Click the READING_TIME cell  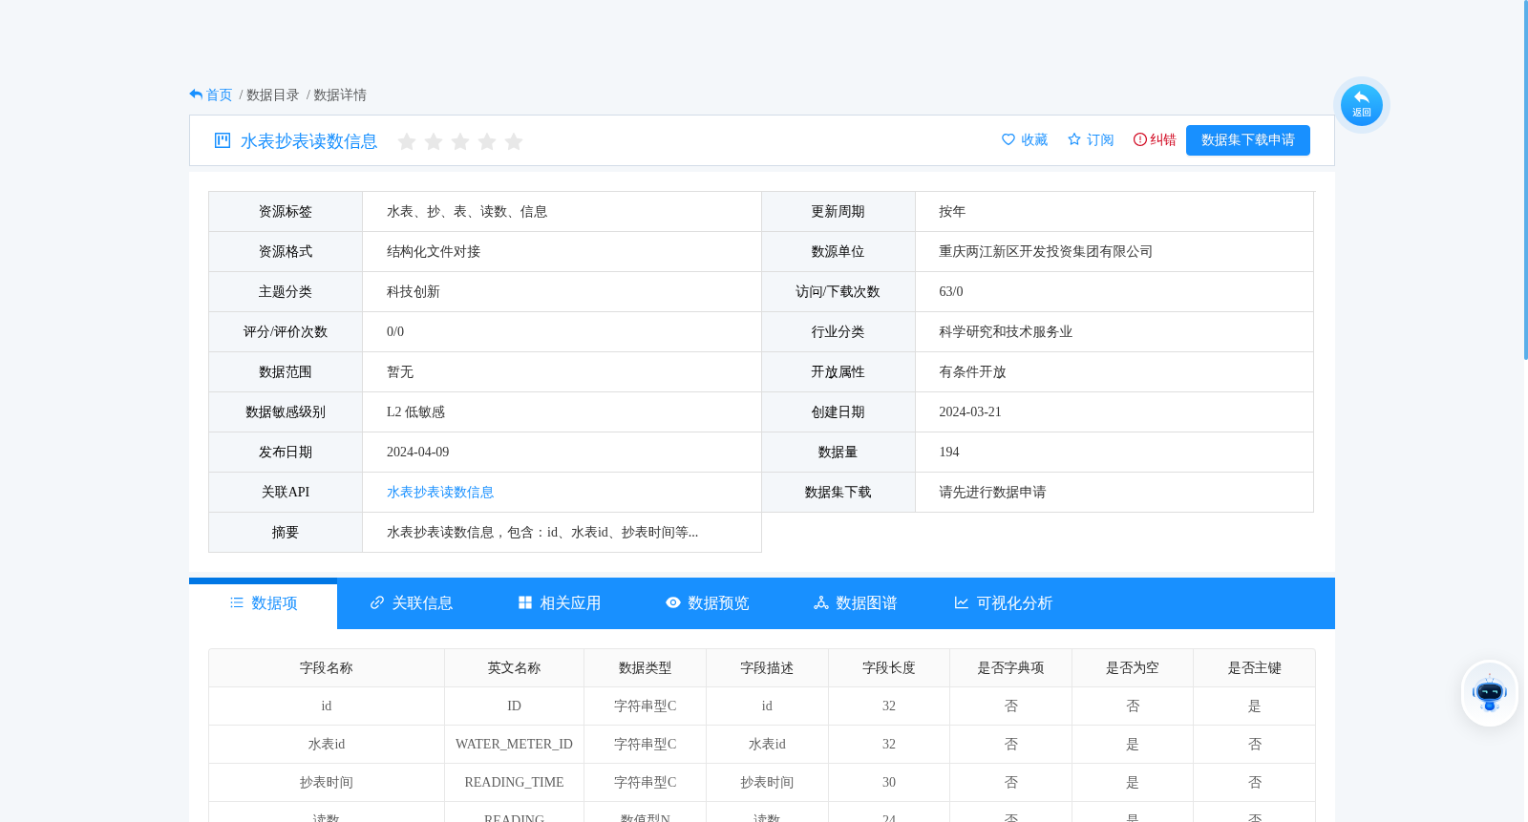514,783
